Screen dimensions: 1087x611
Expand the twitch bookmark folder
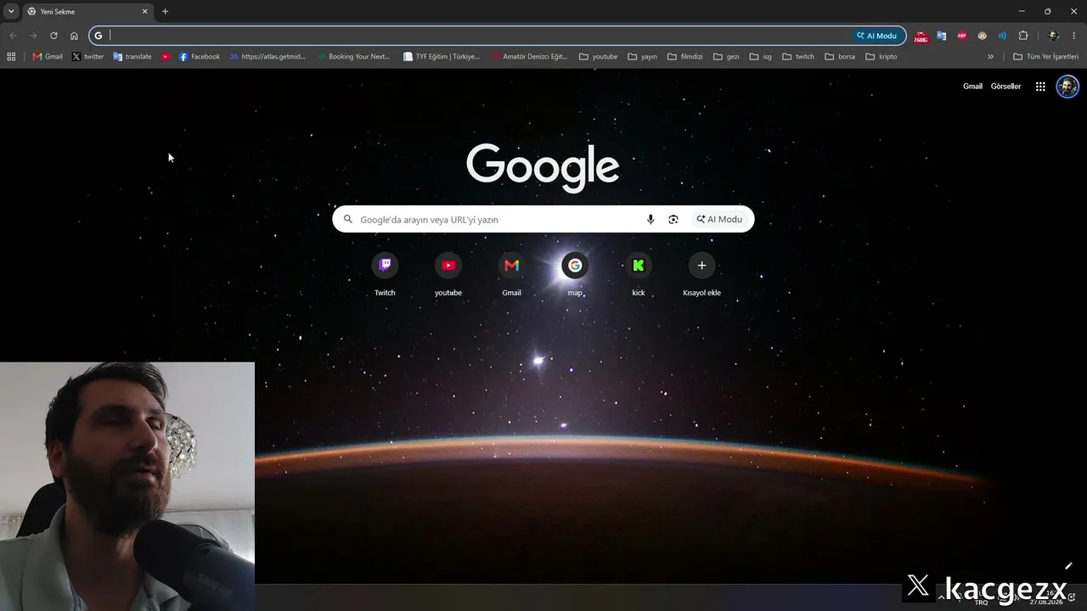[798, 57]
